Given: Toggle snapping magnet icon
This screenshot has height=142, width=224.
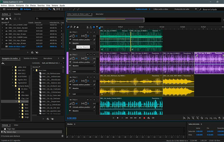Looking at the screenshot, I should 94,27.
